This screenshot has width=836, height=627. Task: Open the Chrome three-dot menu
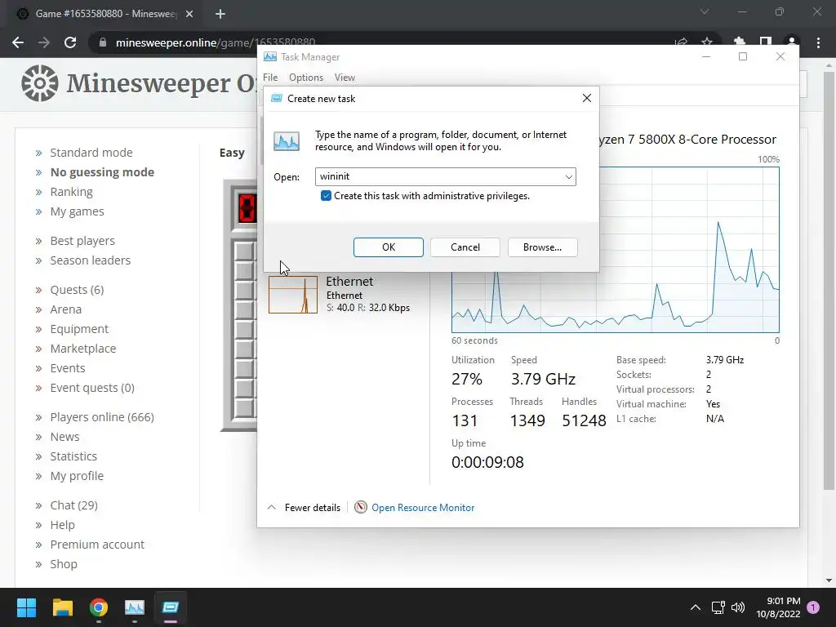pos(818,42)
